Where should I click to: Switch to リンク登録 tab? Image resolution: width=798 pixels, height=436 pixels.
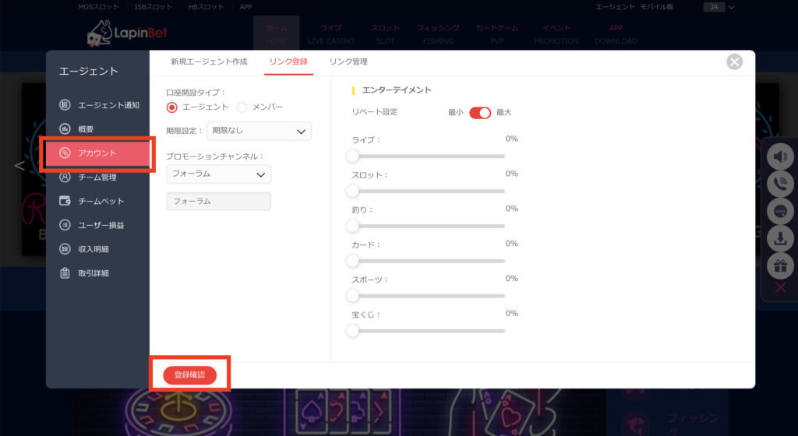pos(288,62)
